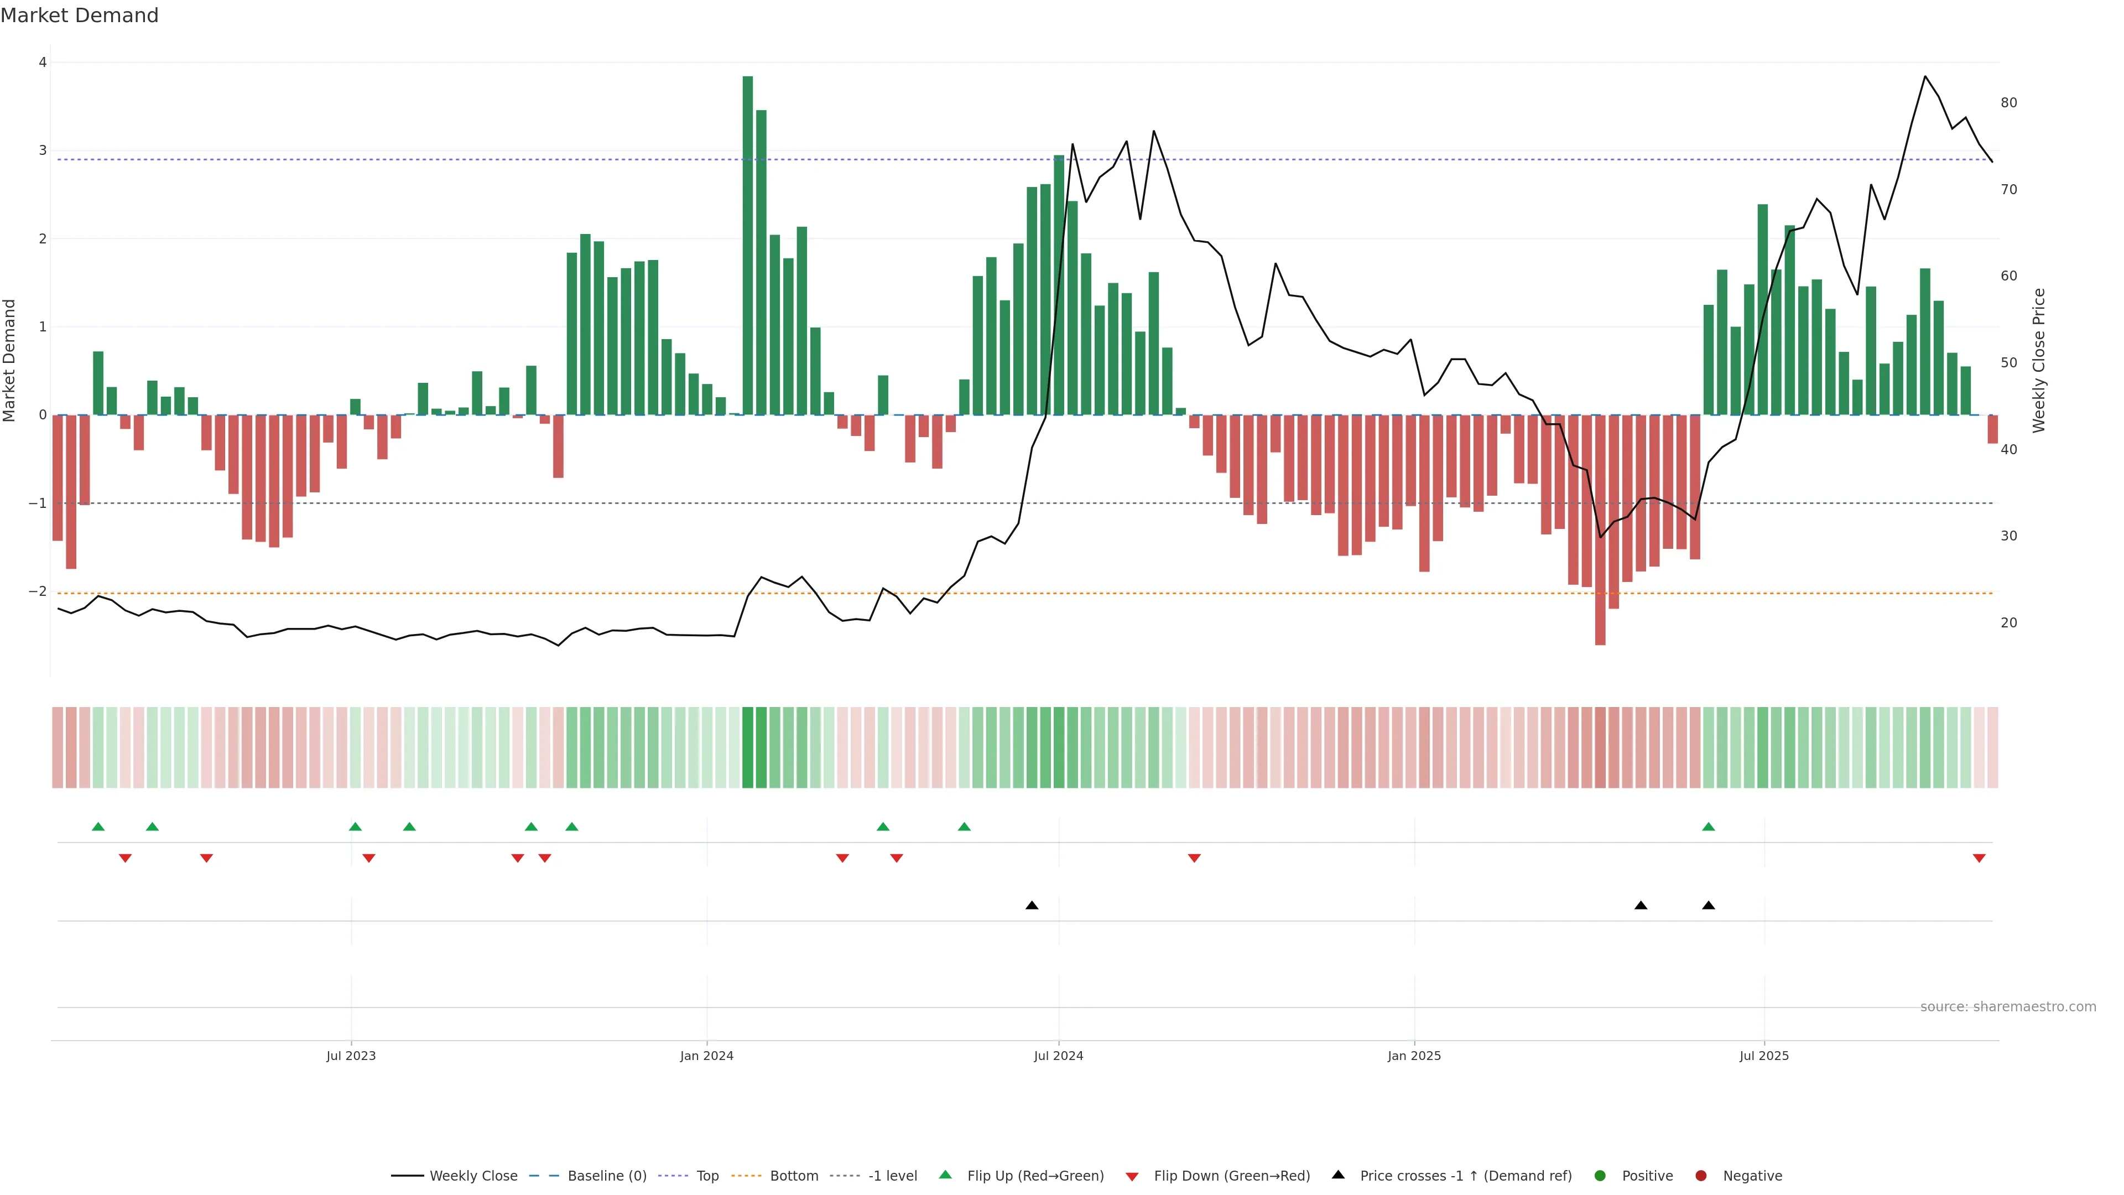Click first green Flip Up triangle marker
The height and width of the screenshot is (1195, 2124).
click(98, 827)
